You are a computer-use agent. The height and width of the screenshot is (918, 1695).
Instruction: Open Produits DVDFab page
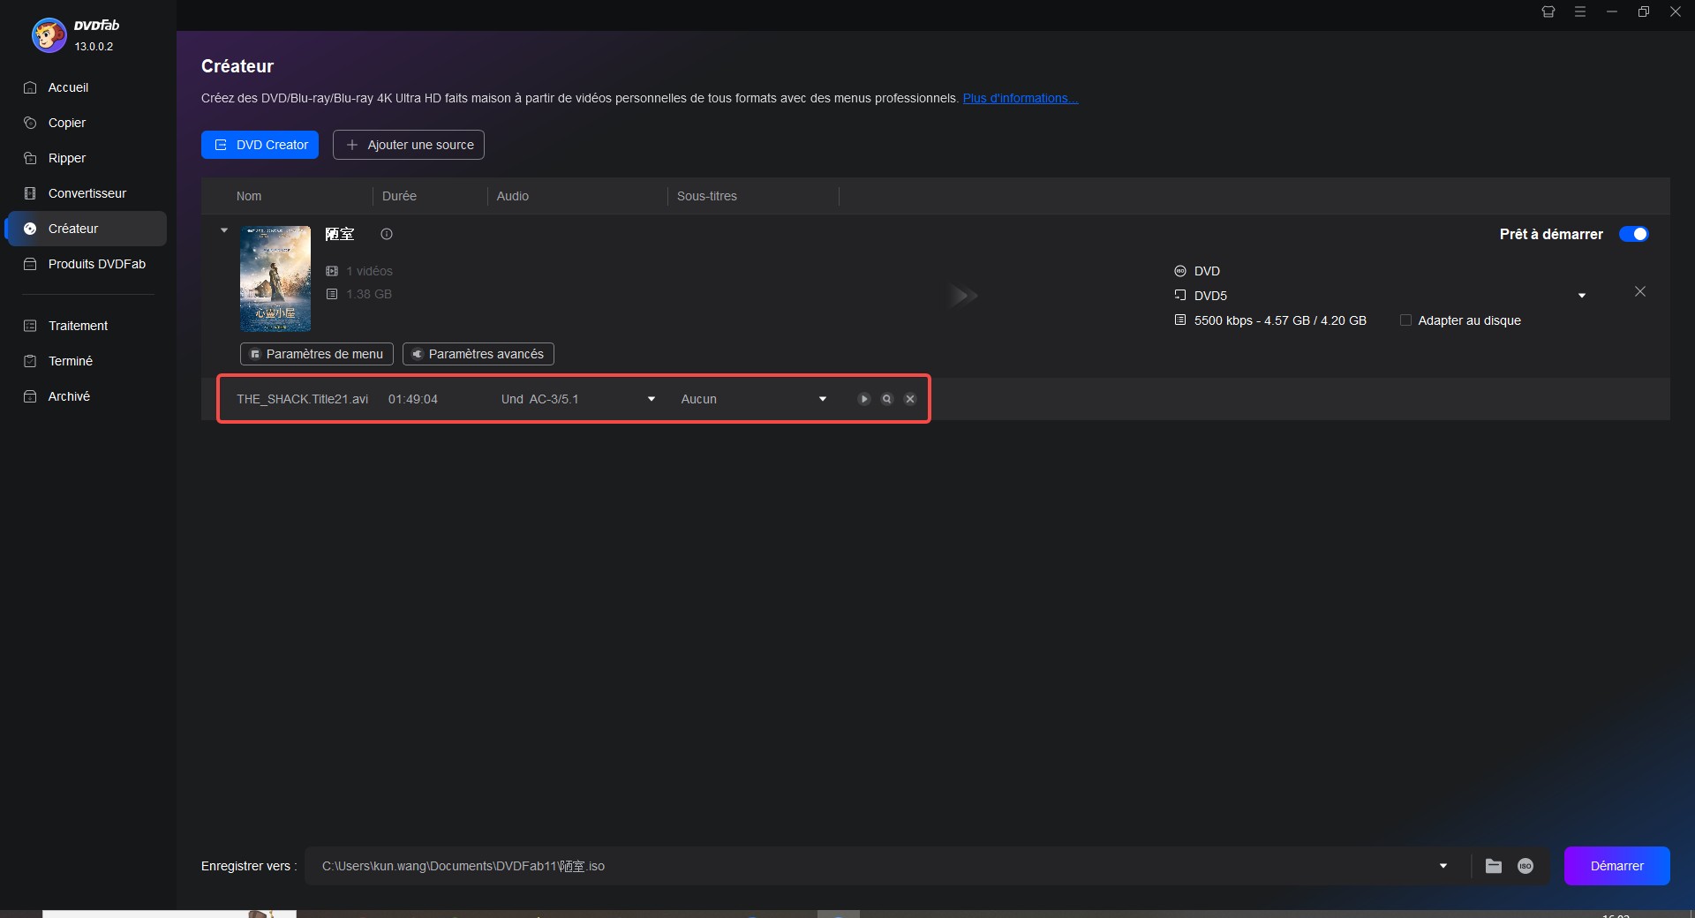[96, 264]
